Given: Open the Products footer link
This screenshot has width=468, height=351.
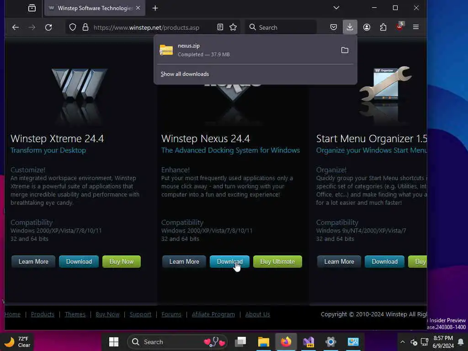Looking at the screenshot, I should click(x=43, y=314).
